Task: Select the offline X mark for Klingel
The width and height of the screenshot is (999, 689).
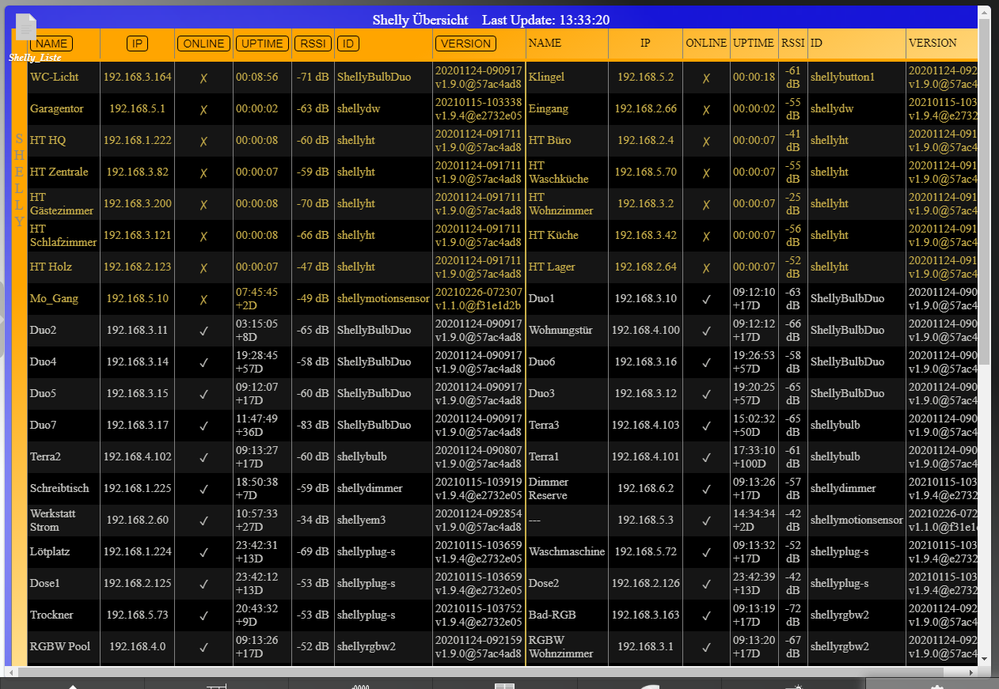Action: pos(706,78)
